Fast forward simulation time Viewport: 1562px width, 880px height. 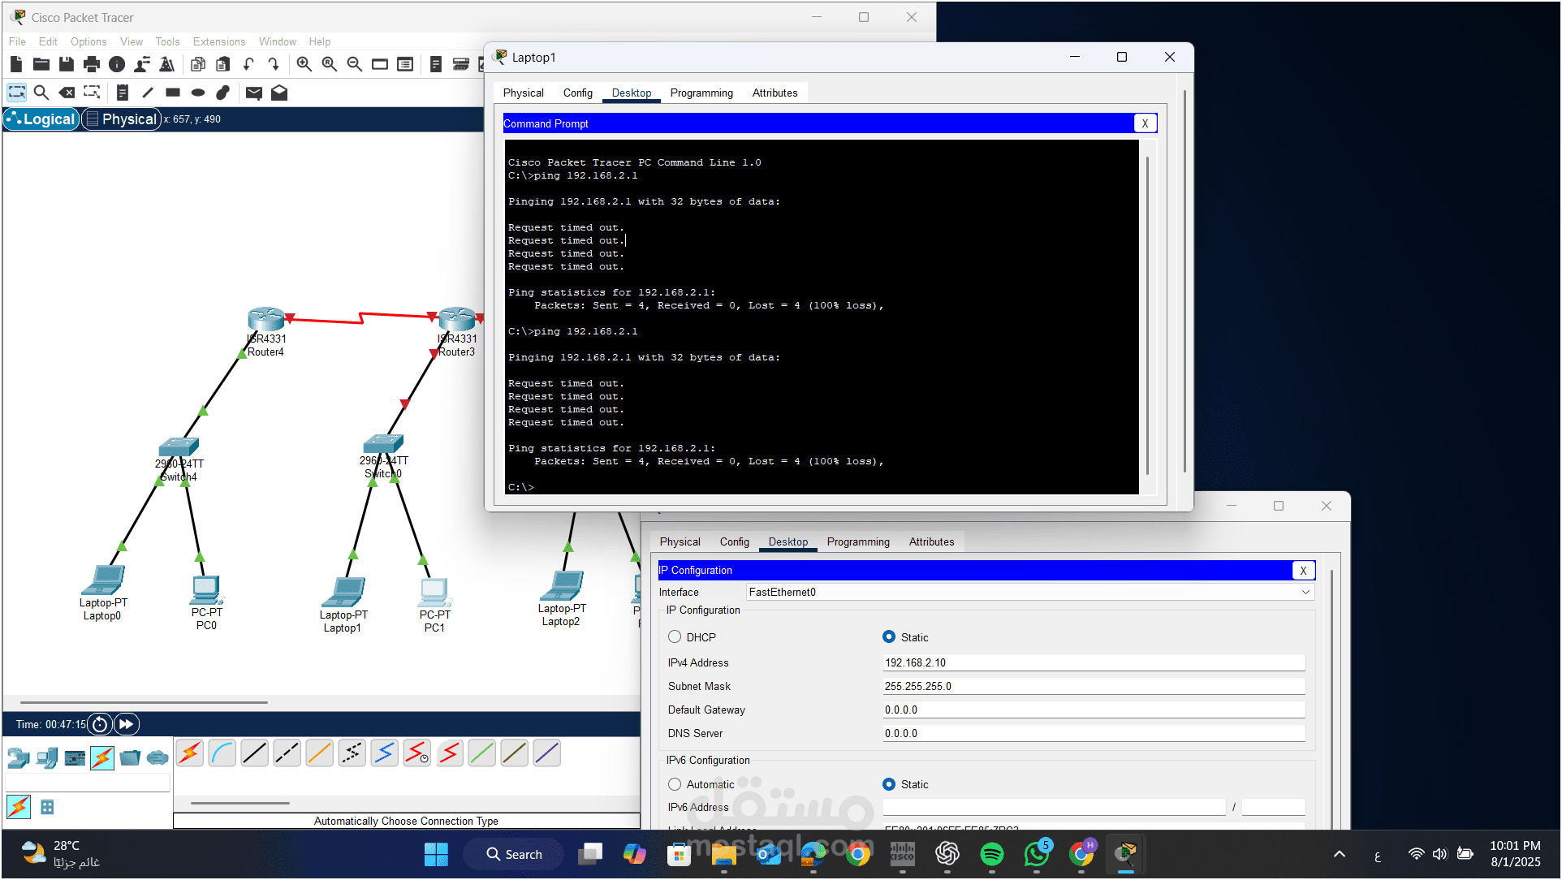pyautogui.click(x=127, y=724)
